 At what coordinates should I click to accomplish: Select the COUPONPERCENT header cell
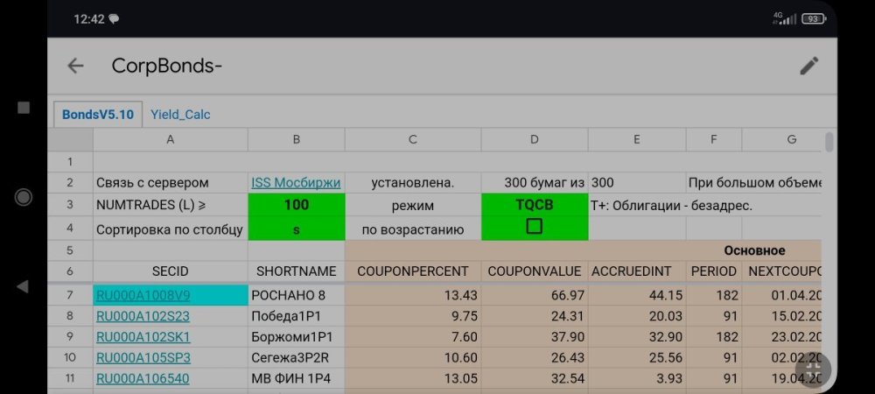[413, 271]
